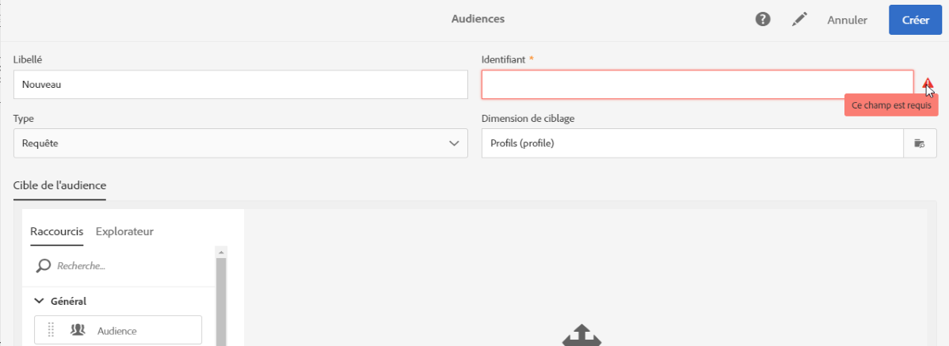Click the Libellé field containing Nouveau
This screenshot has height=346, width=949.
click(x=240, y=85)
